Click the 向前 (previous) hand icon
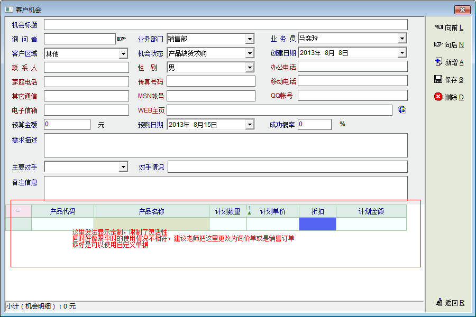This screenshot has height=317, width=476. [438, 27]
